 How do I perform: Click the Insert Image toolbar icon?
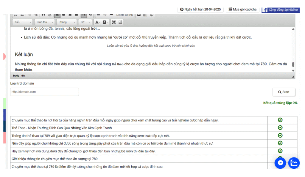[x=139, y=15]
